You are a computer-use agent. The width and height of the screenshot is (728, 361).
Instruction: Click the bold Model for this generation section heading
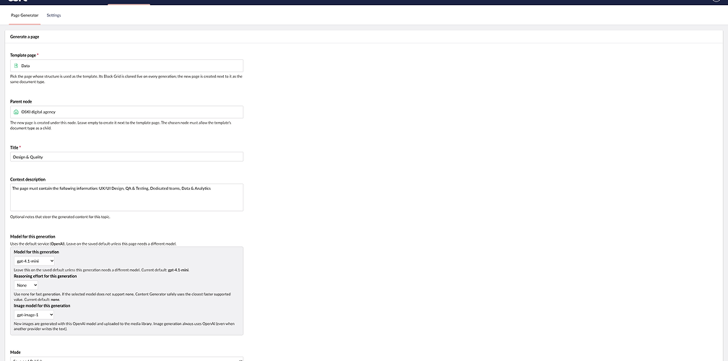click(x=32, y=237)
